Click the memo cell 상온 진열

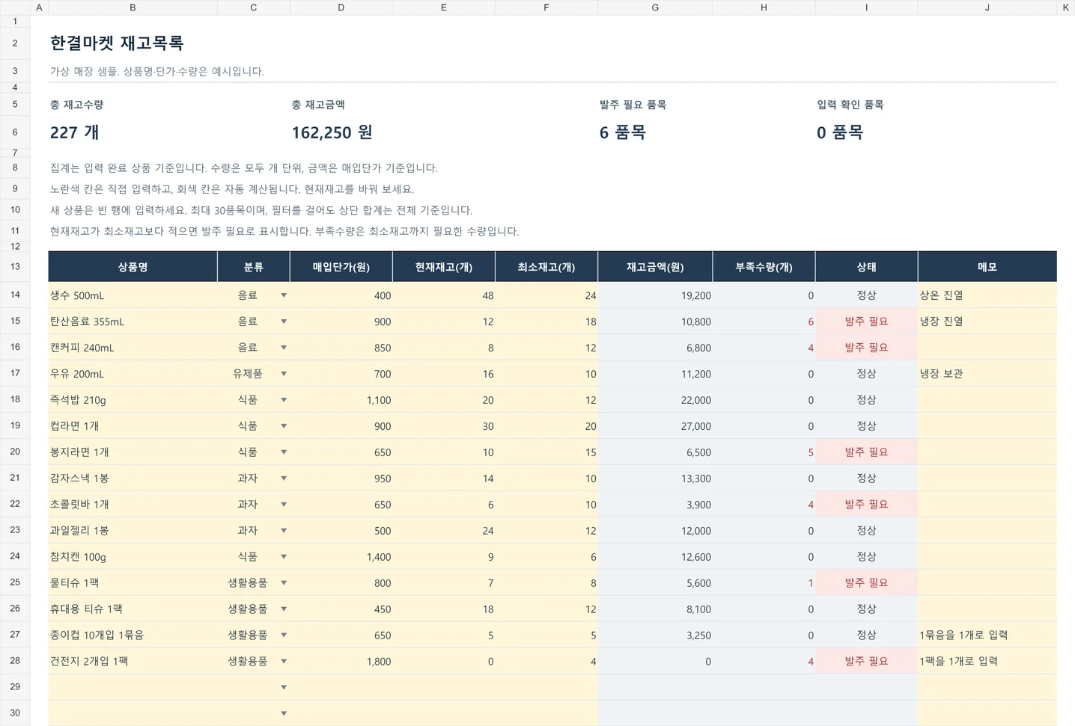click(x=987, y=295)
